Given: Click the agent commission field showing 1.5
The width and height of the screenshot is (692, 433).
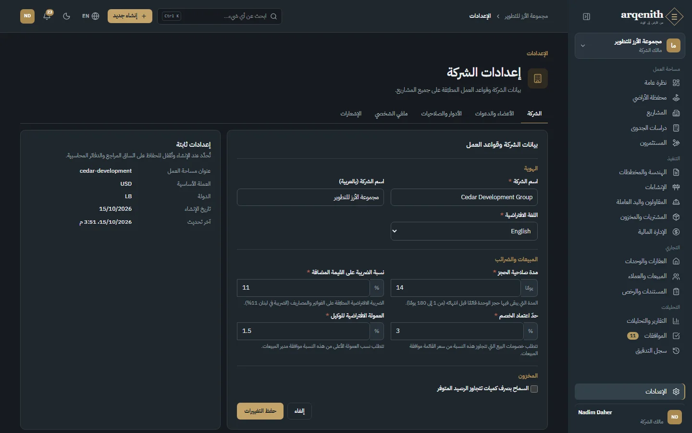Looking at the screenshot, I should pos(303,331).
